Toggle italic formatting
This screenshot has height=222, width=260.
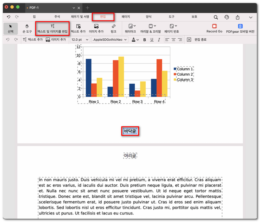(159, 40)
